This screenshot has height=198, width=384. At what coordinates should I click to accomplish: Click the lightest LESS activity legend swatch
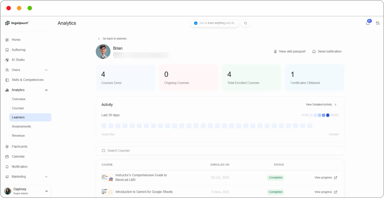311,115
